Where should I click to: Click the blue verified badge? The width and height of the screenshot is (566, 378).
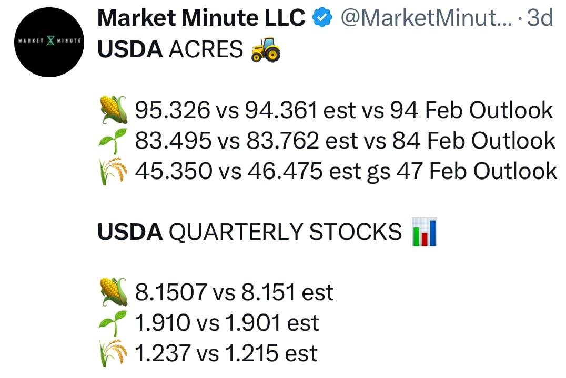(322, 19)
